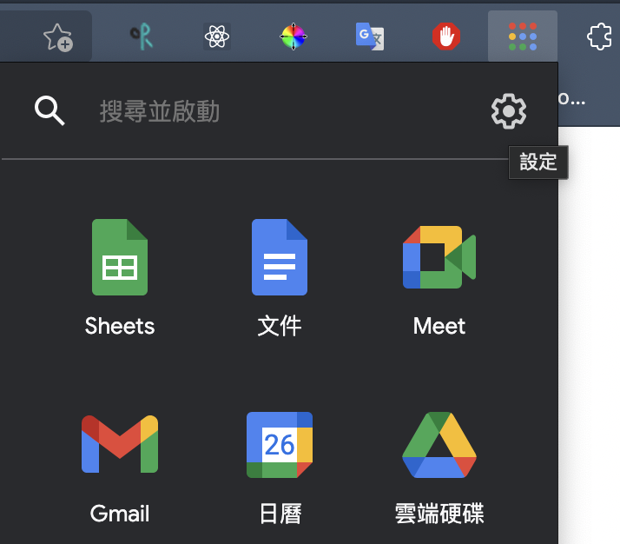Launch the color picker wheel extension
This screenshot has width=620, height=544.
[294, 36]
